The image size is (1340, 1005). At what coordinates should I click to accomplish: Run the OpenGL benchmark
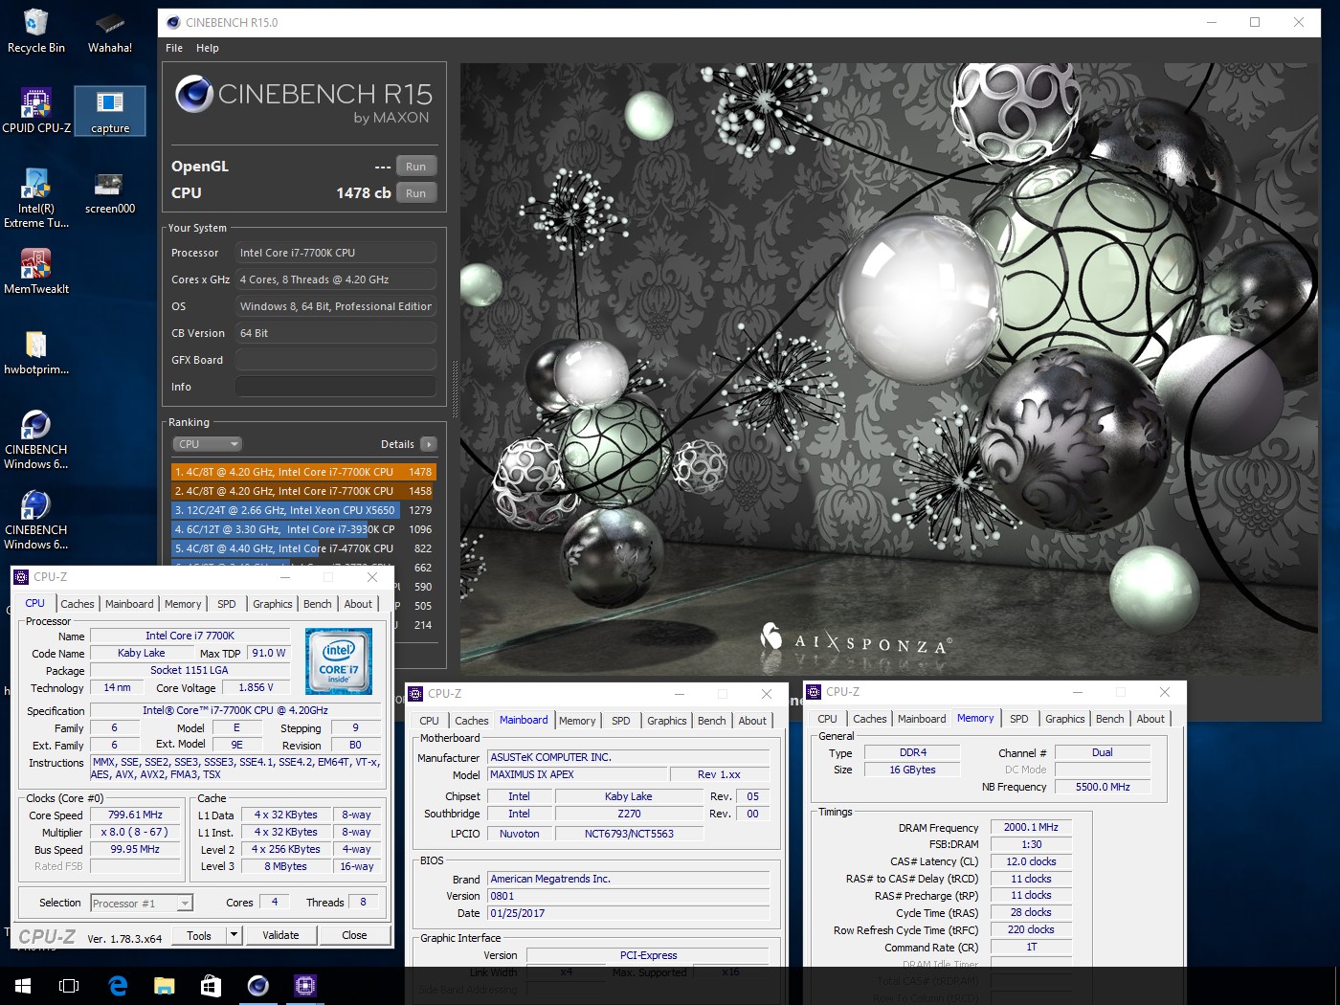tap(415, 167)
